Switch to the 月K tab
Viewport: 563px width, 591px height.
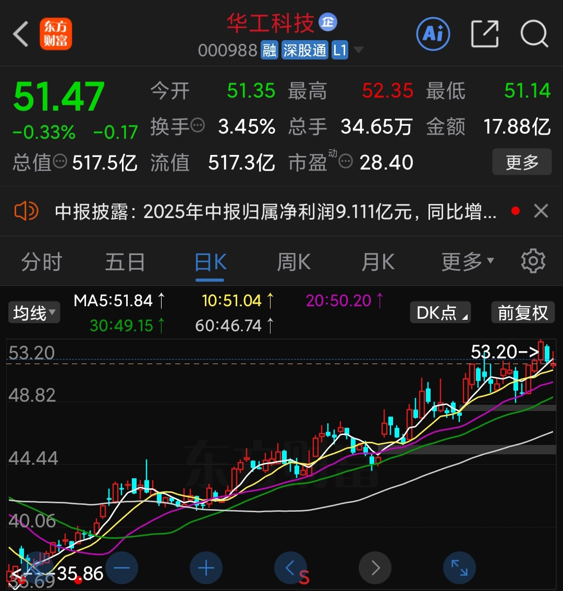click(378, 262)
